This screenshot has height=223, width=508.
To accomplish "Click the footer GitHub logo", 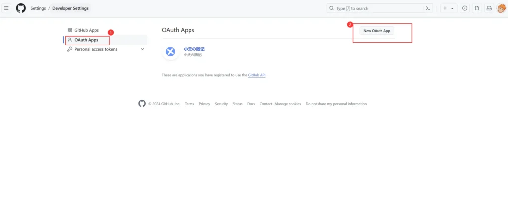I will pos(142,104).
